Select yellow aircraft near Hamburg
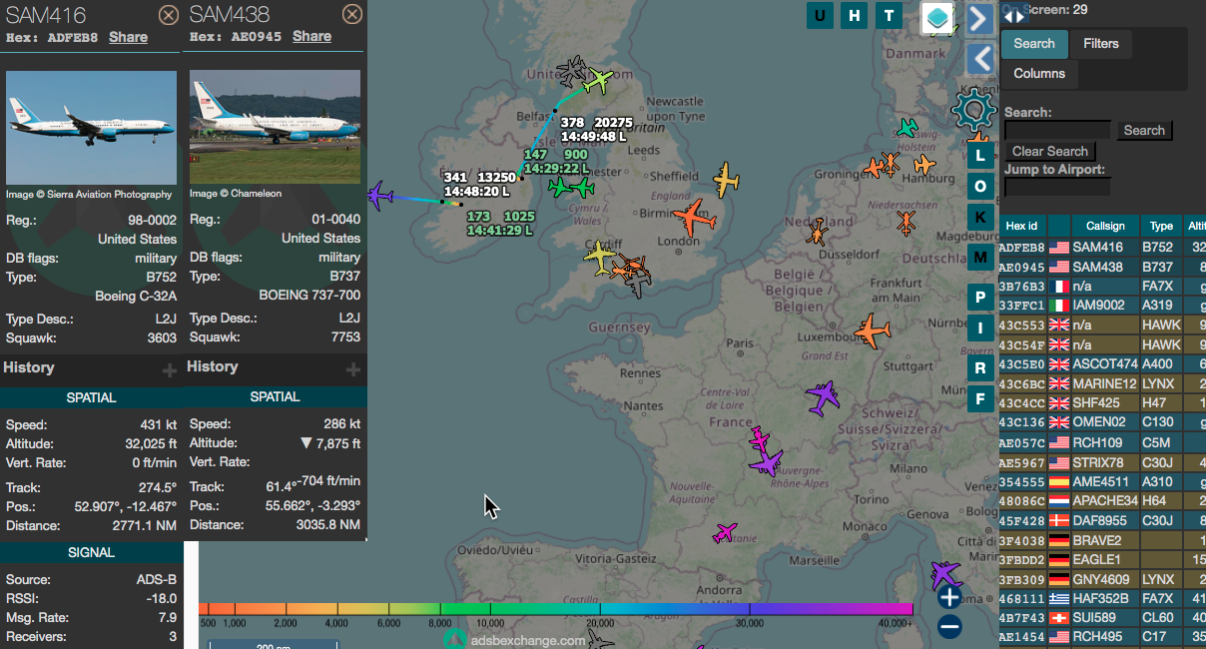Image resolution: width=1206 pixels, height=649 pixels. pyautogui.click(x=924, y=165)
